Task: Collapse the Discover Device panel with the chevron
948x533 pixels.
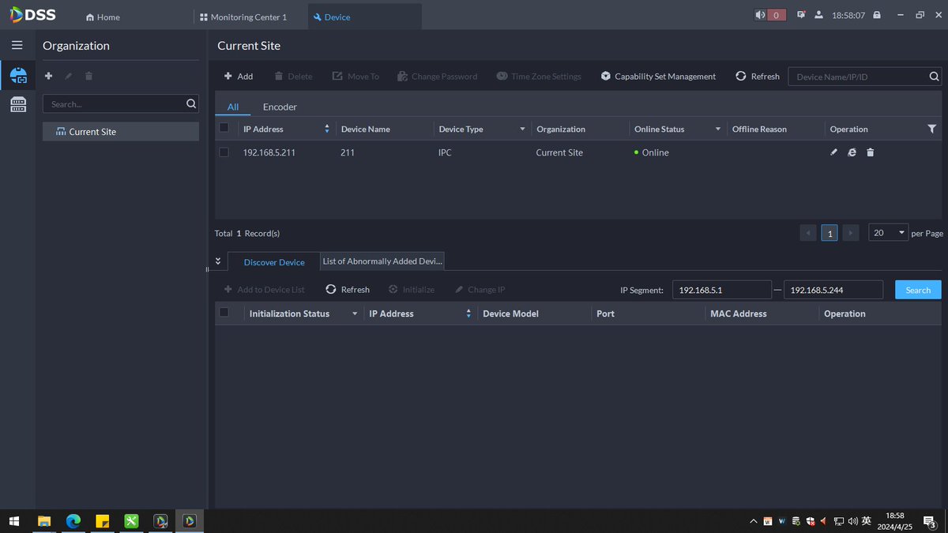Action: [218, 261]
